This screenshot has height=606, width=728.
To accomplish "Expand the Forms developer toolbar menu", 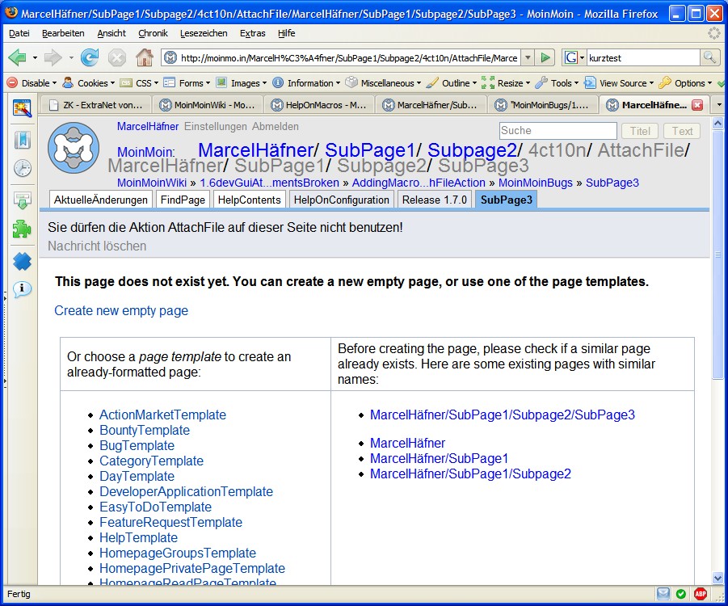I will click(x=187, y=83).
